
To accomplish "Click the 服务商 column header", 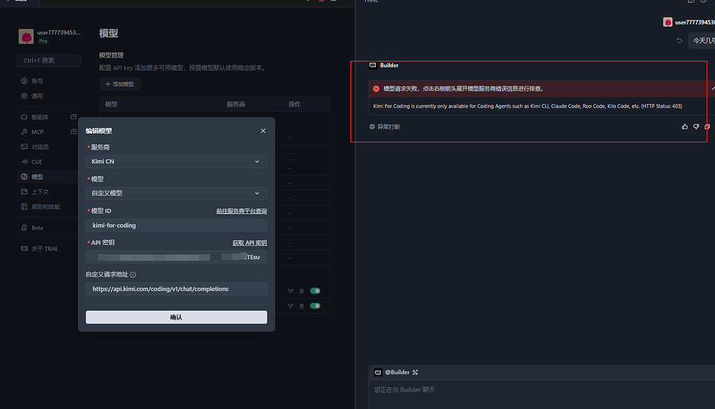I will pyautogui.click(x=236, y=105).
